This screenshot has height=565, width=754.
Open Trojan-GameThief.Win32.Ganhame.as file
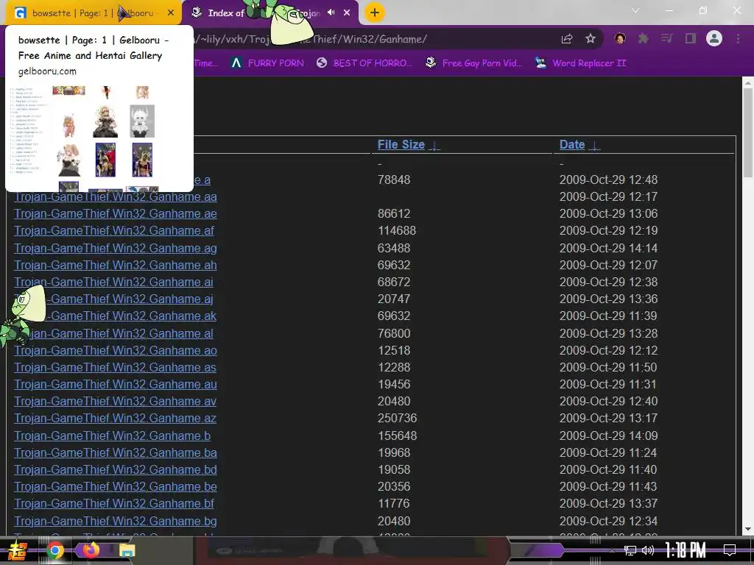click(x=115, y=368)
